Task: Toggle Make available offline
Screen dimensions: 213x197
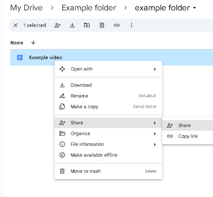Action: 94,155
